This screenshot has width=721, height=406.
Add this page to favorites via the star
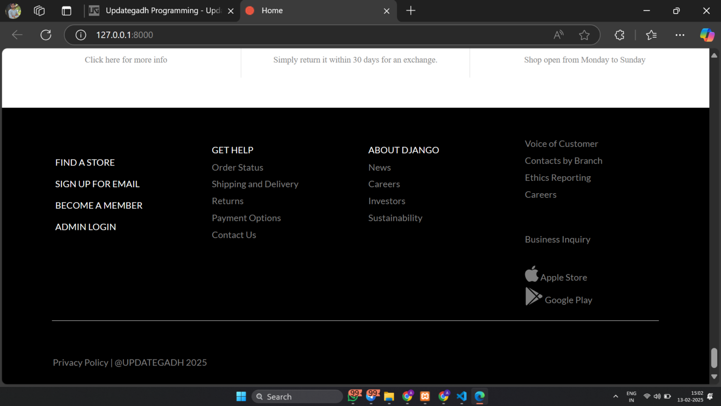584,35
